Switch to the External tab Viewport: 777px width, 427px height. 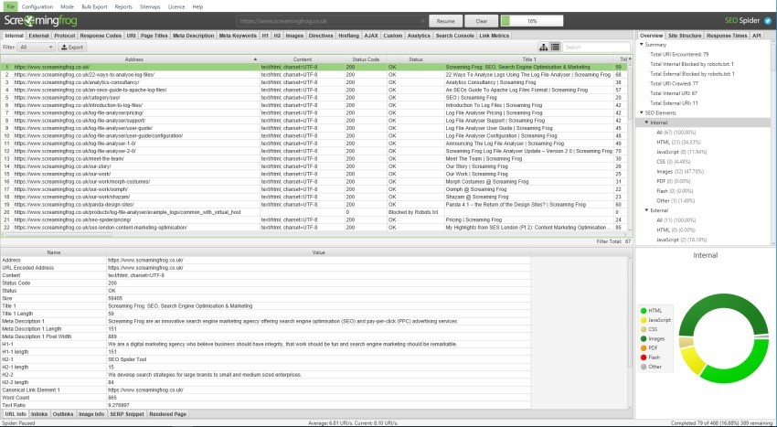point(38,36)
